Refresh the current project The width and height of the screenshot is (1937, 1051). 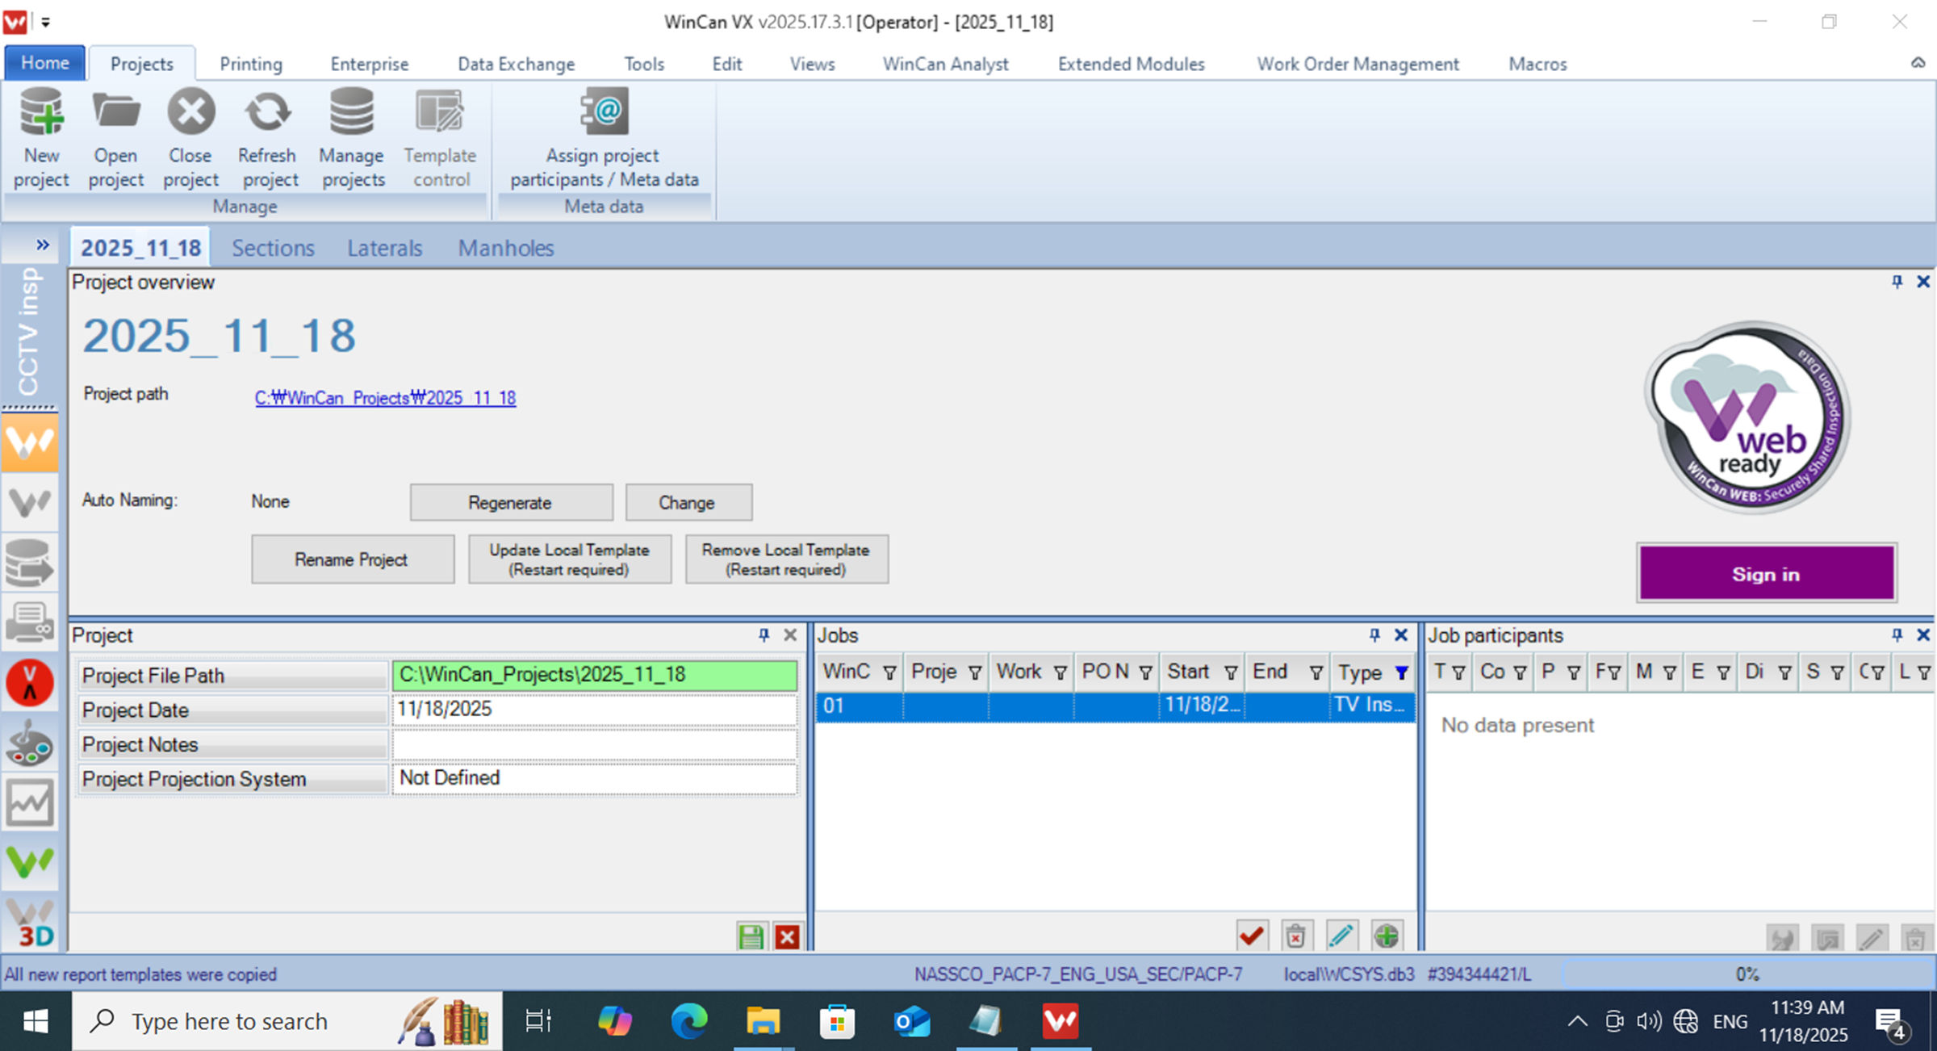coord(266,137)
